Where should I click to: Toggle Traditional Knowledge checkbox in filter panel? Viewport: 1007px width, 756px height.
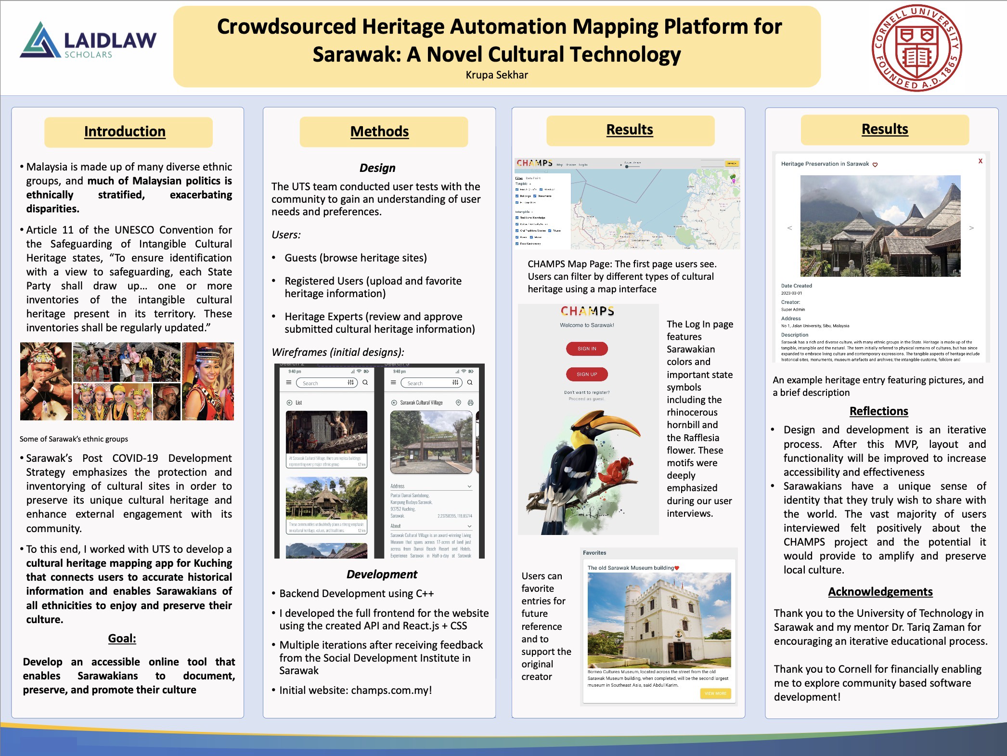point(517,218)
